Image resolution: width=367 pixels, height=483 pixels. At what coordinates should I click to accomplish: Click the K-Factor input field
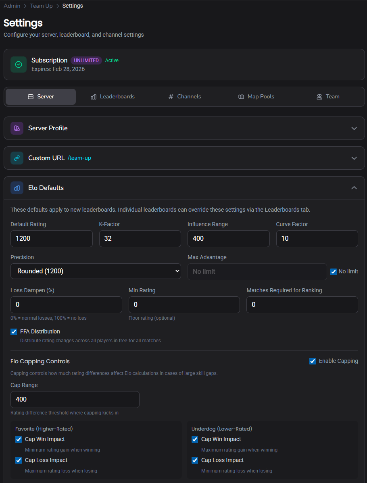tap(140, 239)
